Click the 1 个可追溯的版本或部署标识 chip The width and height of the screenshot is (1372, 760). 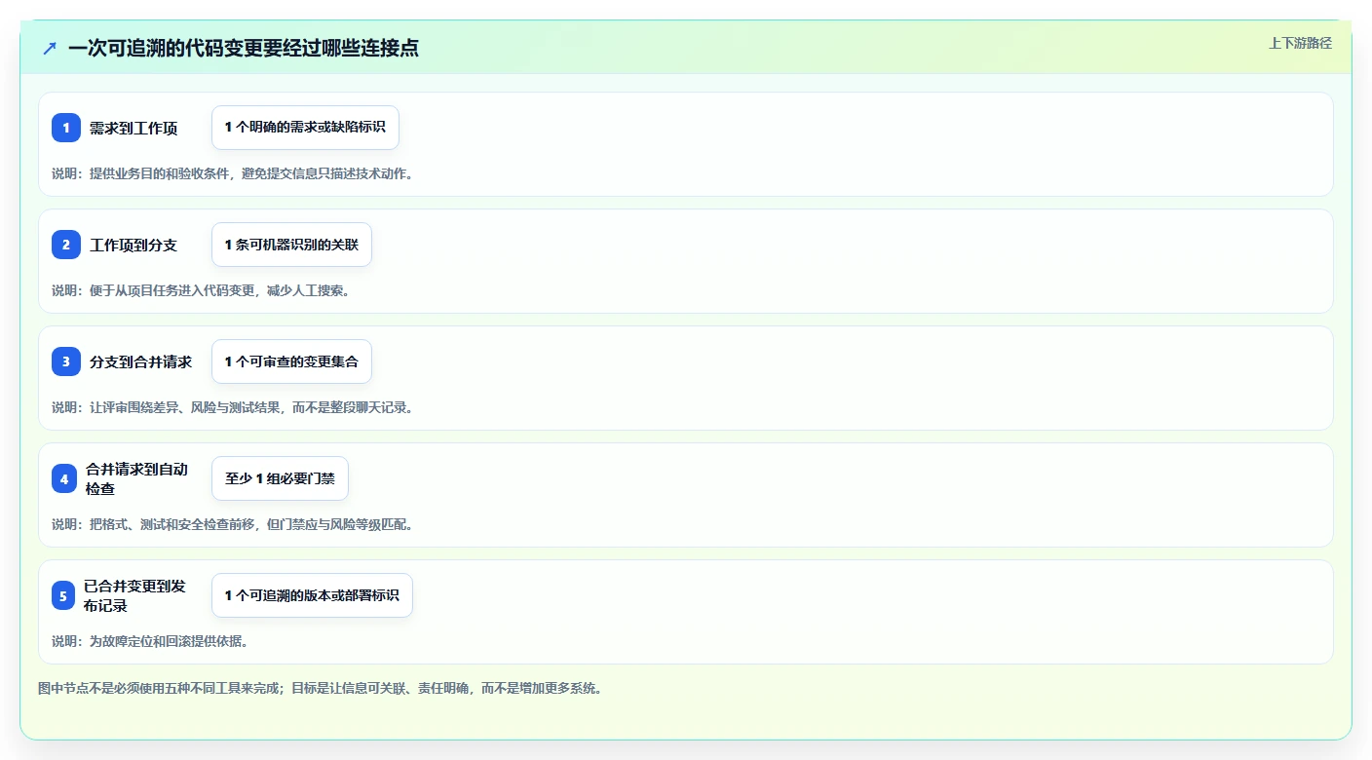(312, 595)
